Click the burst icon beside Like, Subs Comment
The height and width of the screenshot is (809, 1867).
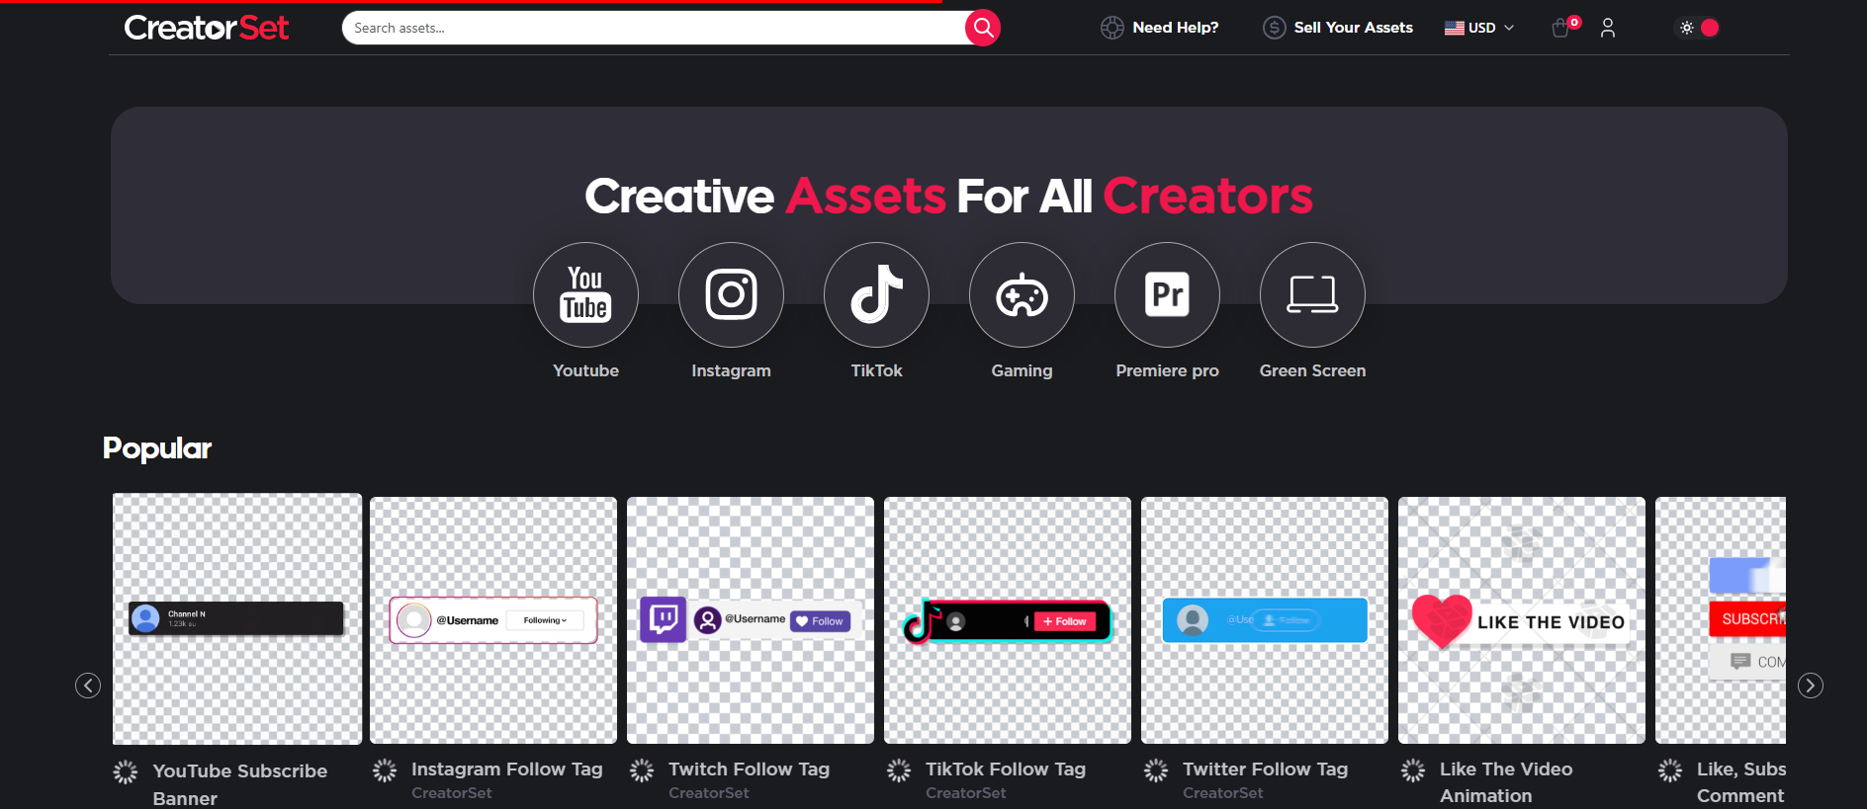[1670, 769]
